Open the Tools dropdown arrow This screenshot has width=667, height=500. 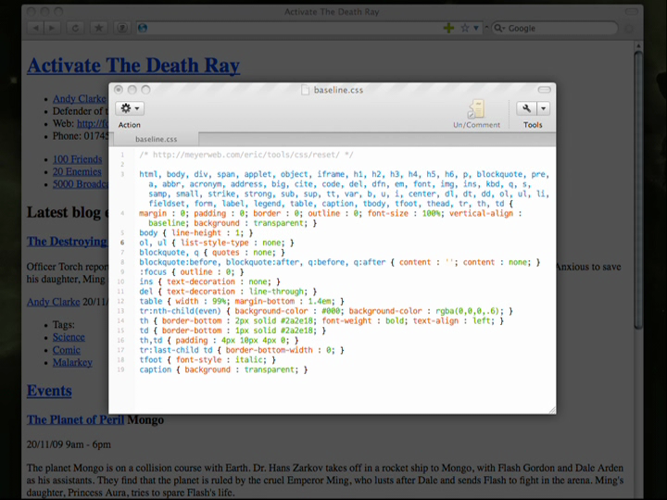(x=543, y=108)
